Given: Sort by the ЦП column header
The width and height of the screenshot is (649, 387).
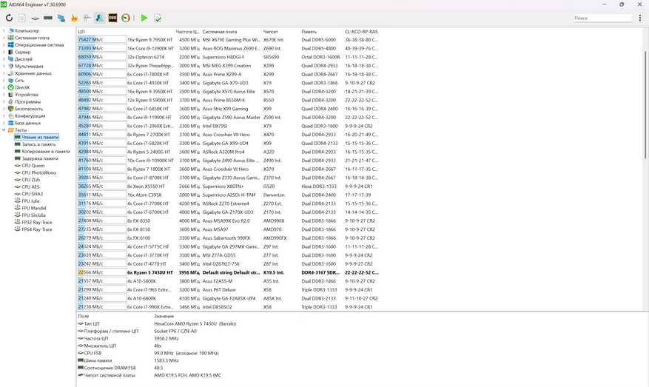Looking at the screenshot, I should 125,32.
